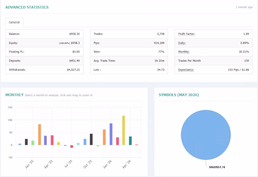258x177 pixels.
Task: Click the Trades count 2,708
Action: (161, 34)
